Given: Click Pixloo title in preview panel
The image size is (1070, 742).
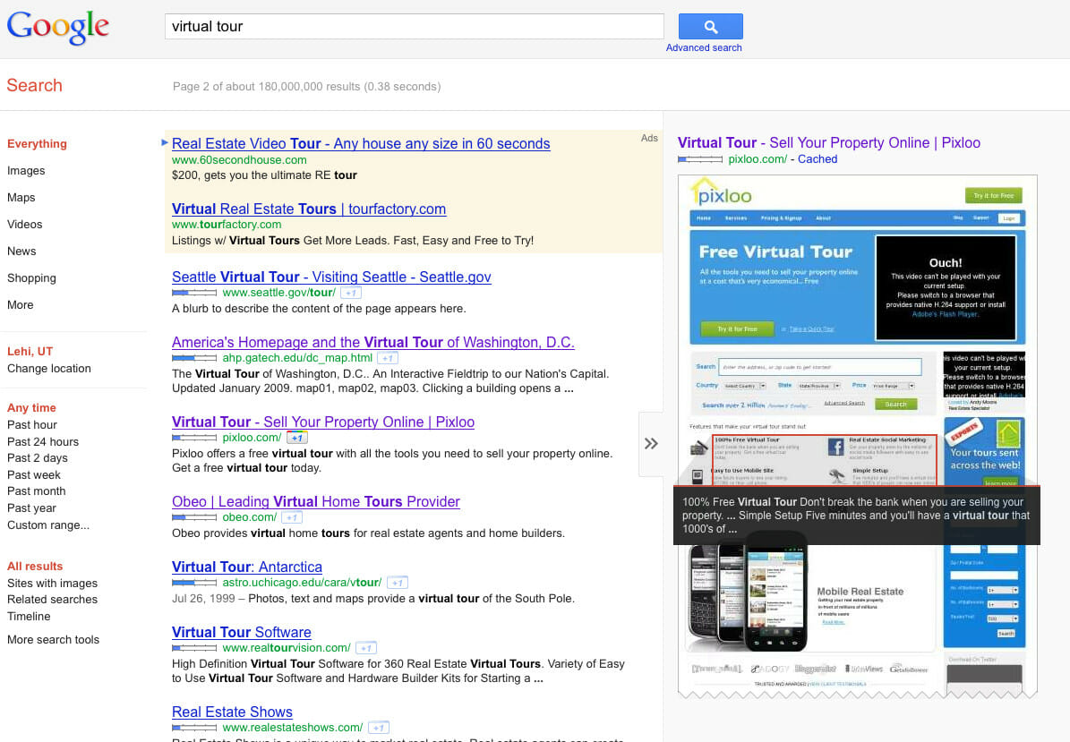Looking at the screenshot, I should 829,143.
